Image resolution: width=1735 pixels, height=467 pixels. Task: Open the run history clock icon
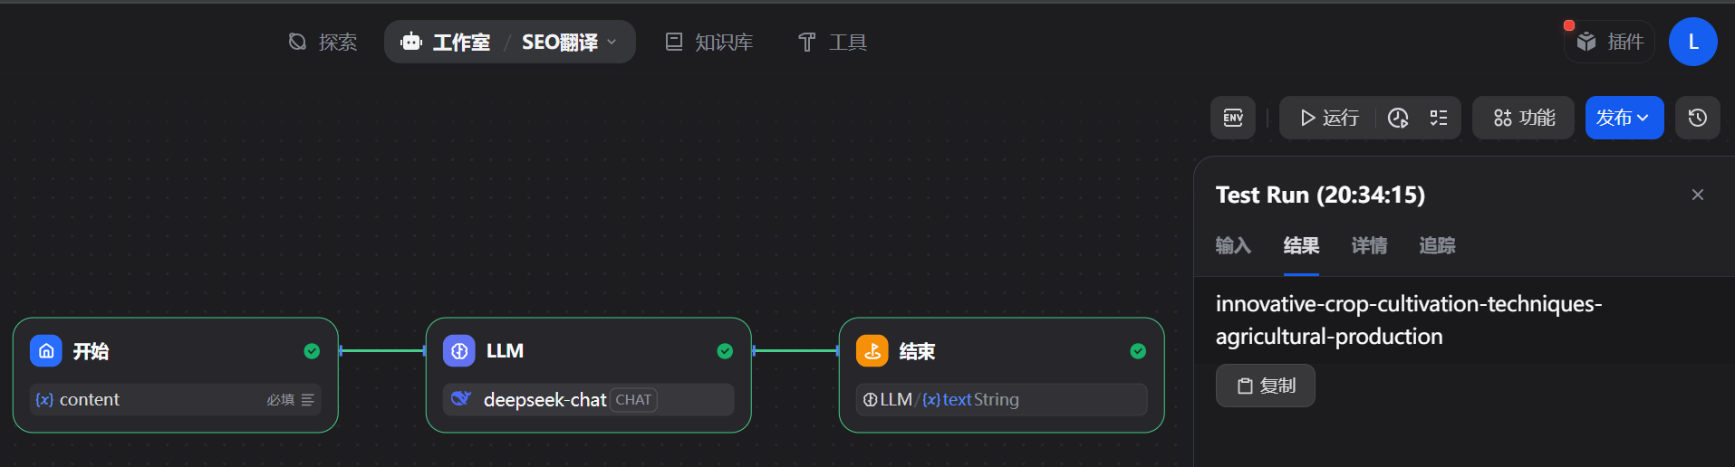point(1398,118)
